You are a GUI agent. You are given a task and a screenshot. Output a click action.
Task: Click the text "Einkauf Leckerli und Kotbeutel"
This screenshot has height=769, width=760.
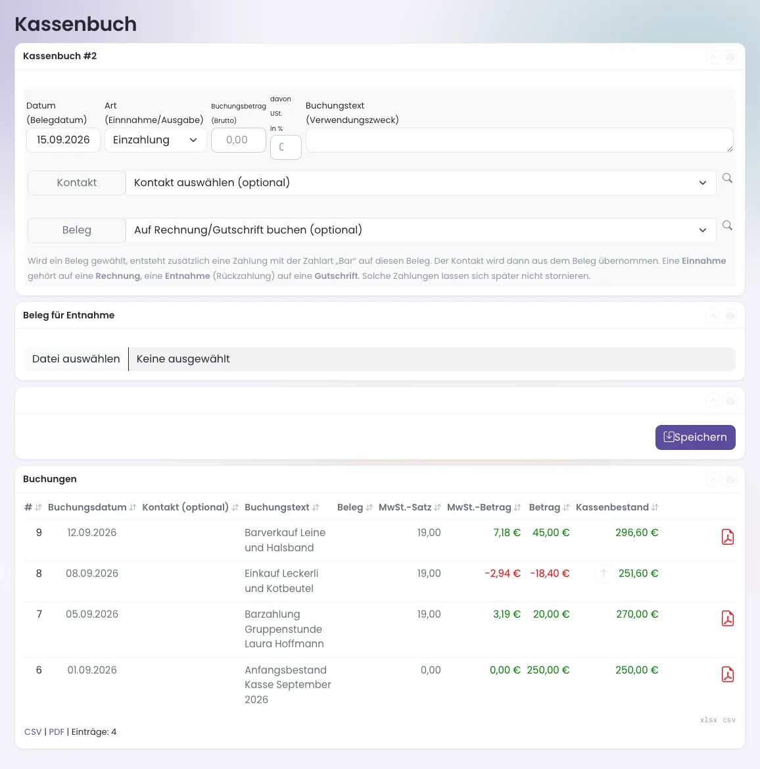281,581
